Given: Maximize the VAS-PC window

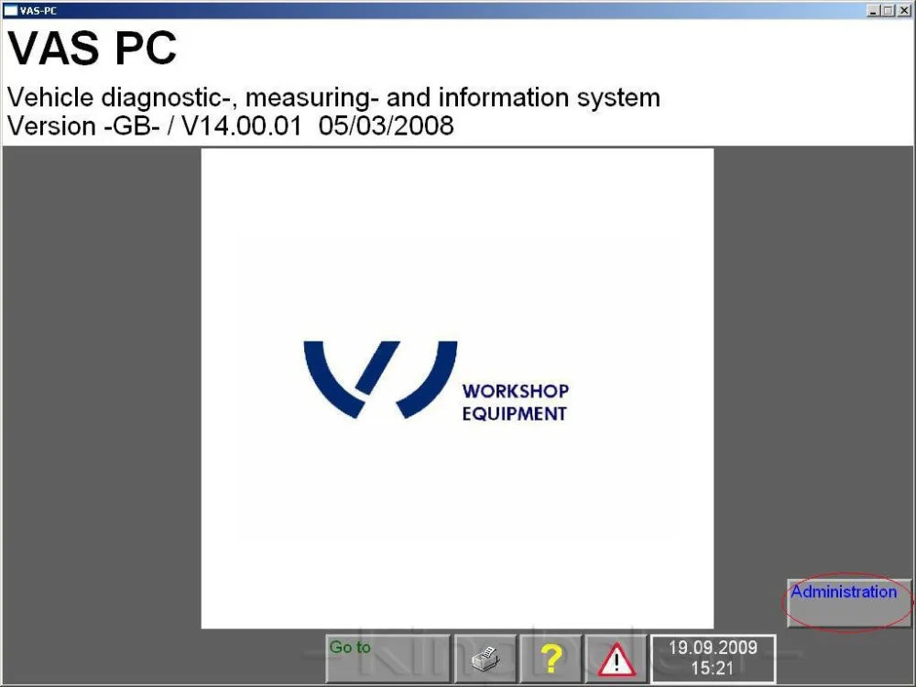Looking at the screenshot, I should tap(888, 10).
